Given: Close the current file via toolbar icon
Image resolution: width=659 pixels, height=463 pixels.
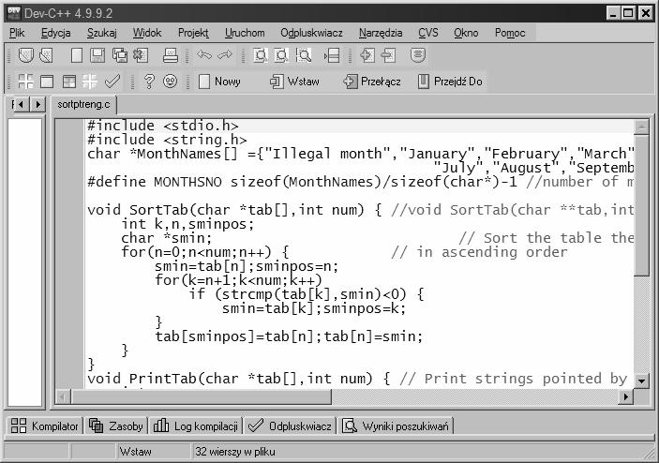Looking at the screenshot, I should (x=141, y=55).
